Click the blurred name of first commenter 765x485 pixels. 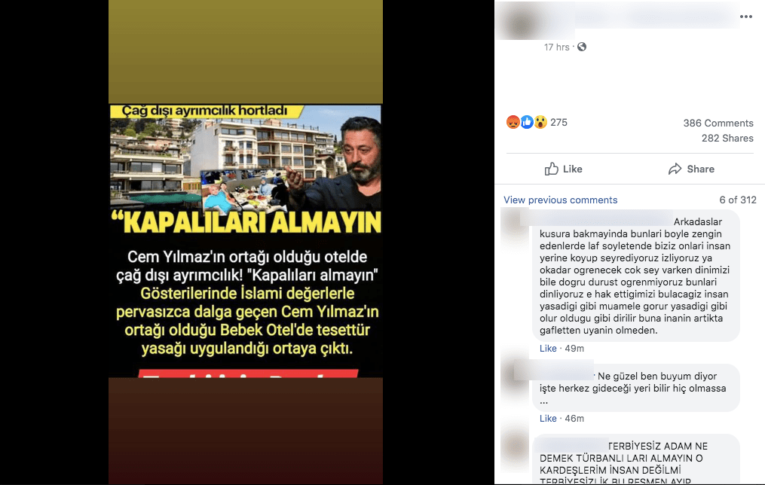pyautogui.click(x=596, y=218)
